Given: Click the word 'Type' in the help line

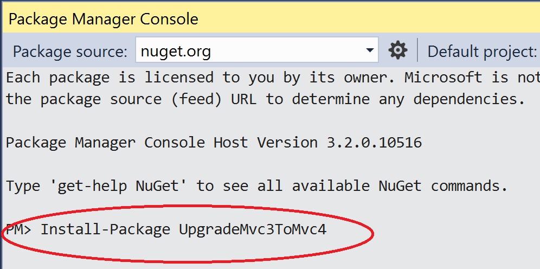Looking at the screenshot, I should 23,186.
